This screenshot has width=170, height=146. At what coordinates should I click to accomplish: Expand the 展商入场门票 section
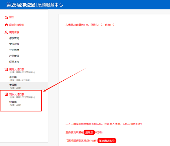[17, 69]
